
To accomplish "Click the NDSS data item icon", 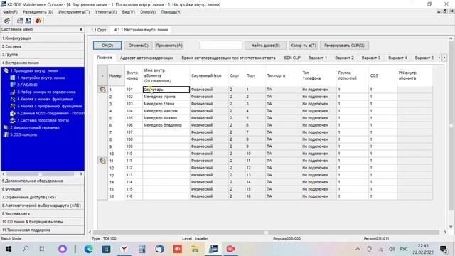I will [x=13, y=113].
